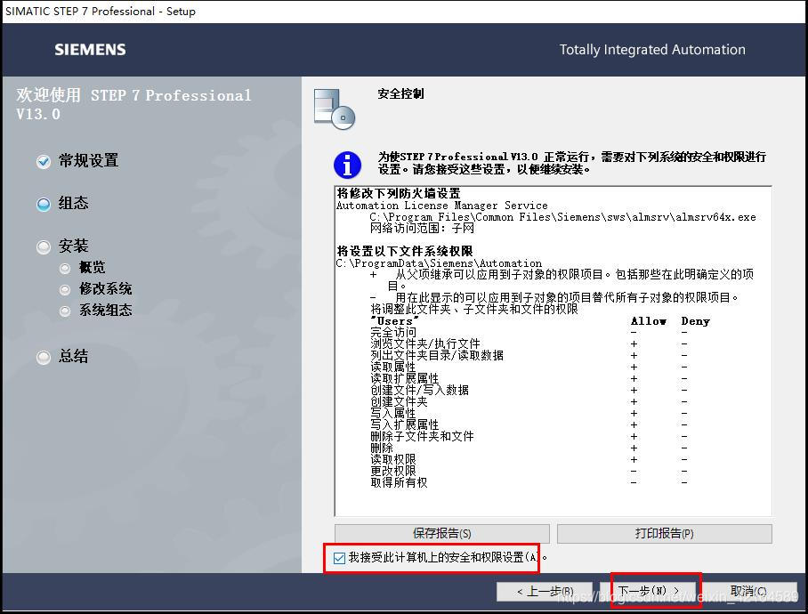Click the 写入扩展属性 permission row
The height and width of the screenshot is (614, 808).
[529, 425]
